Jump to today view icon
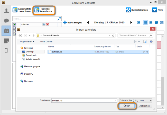This screenshot has width=167, height=115. click(139, 22)
